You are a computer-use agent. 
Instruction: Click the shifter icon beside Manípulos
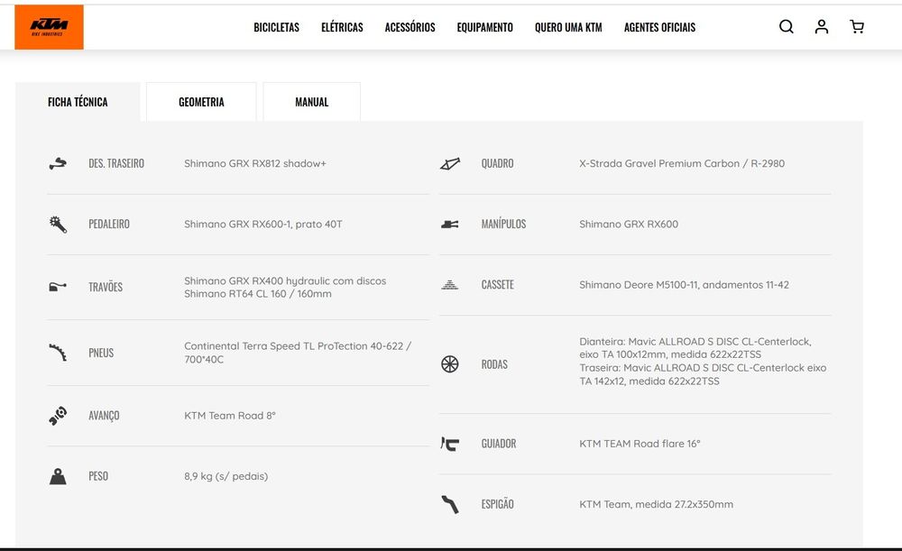(x=450, y=225)
